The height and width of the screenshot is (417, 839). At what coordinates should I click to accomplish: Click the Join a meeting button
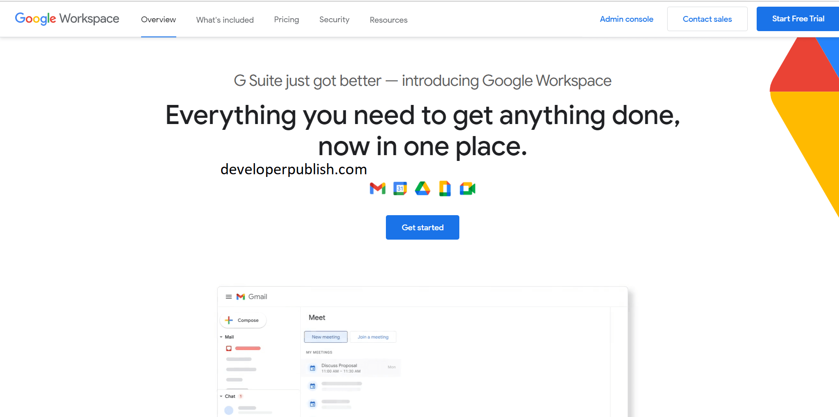click(373, 337)
